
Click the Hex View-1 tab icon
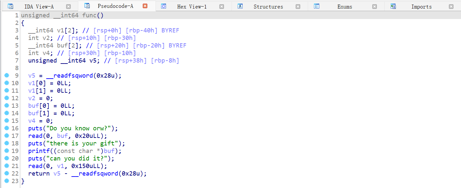pyautogui.click(x=164, y=6)
